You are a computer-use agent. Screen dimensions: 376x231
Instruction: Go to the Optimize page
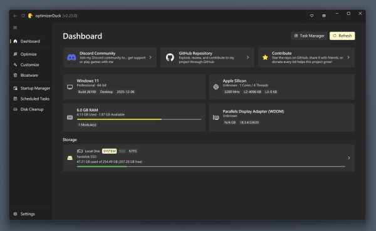pyautogui.click(x=31, y=54)
